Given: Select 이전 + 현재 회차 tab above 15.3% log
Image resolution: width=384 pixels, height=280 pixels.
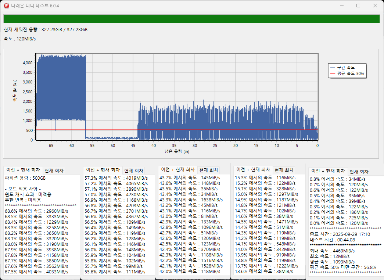Looking at the screenshot, I should coord(253,170).
